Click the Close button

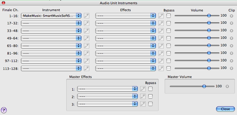click(x=225, y=109)
